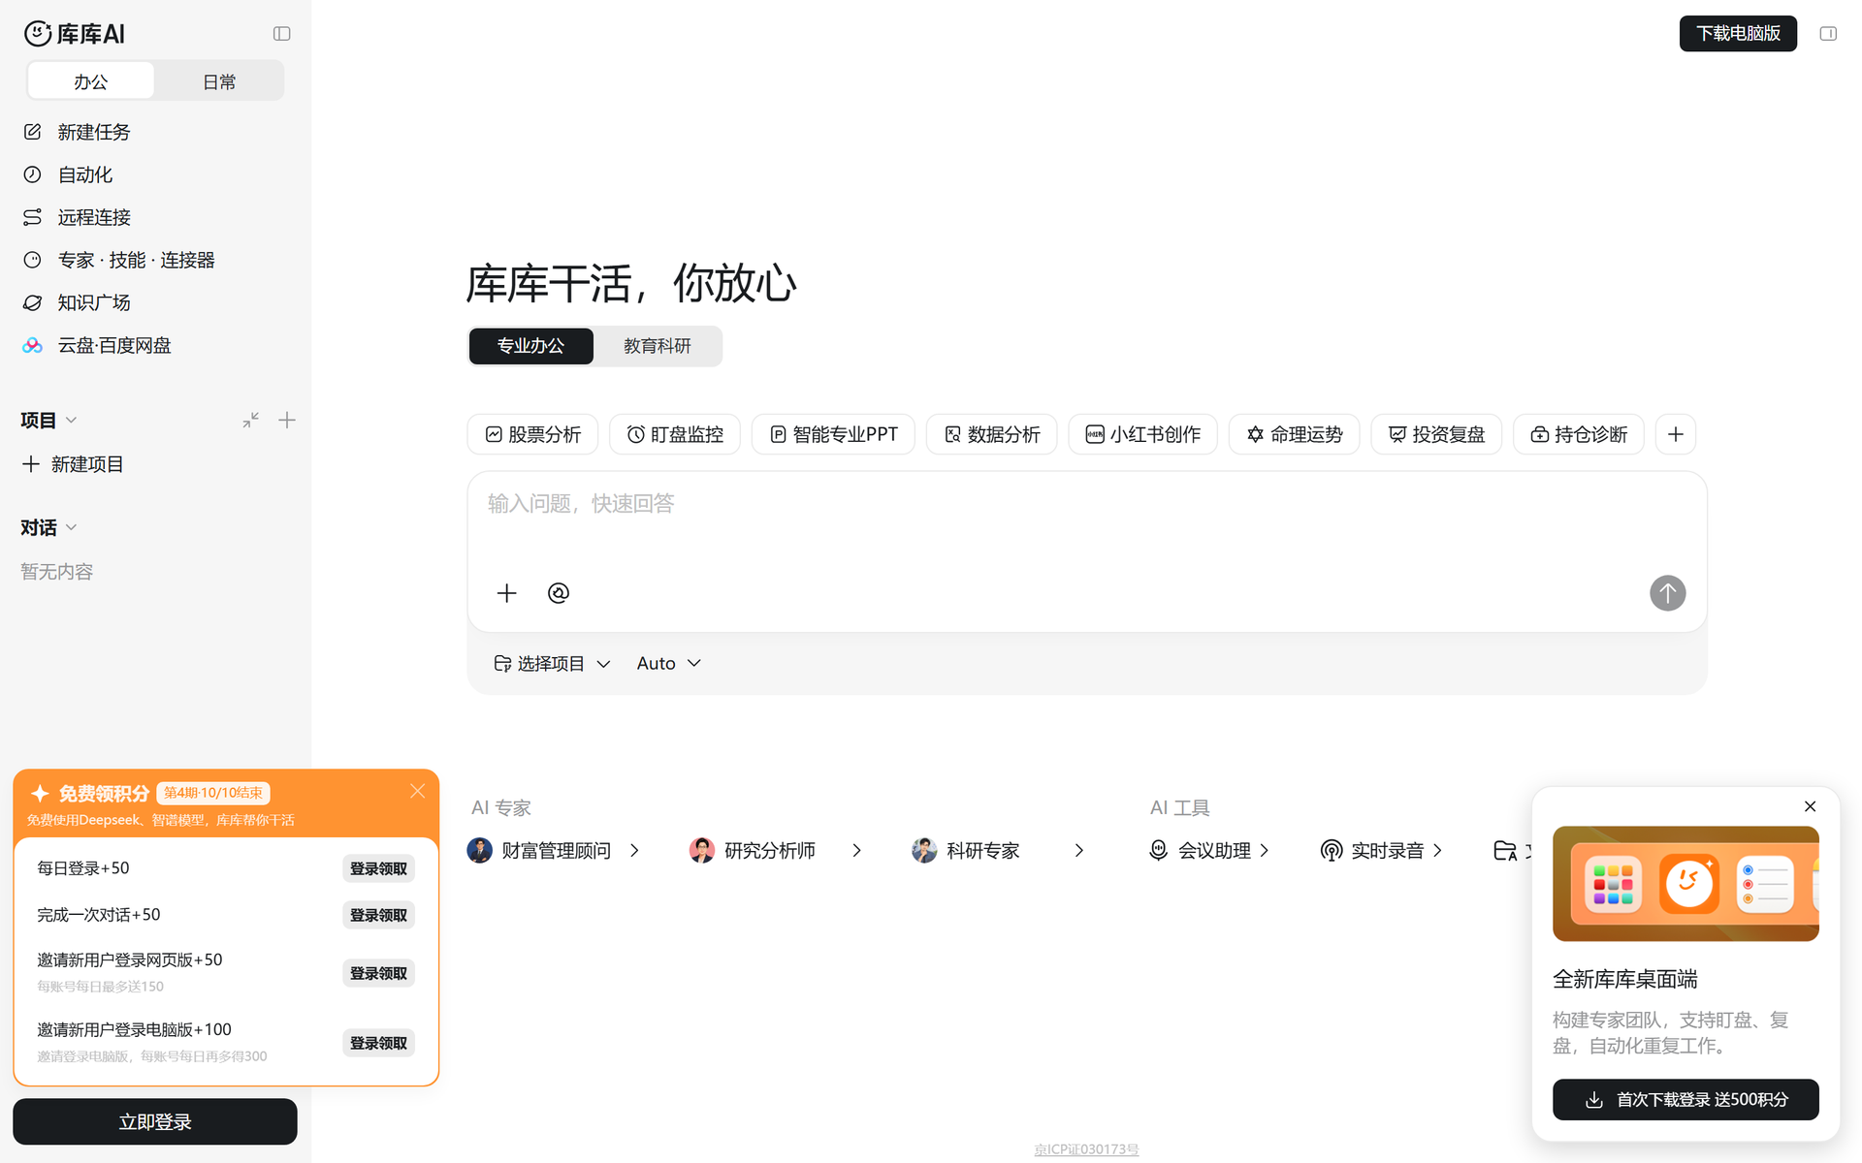Click 立即登录 button
This screenshot has height=1163, width=1862.
[x=155, y=1121]
